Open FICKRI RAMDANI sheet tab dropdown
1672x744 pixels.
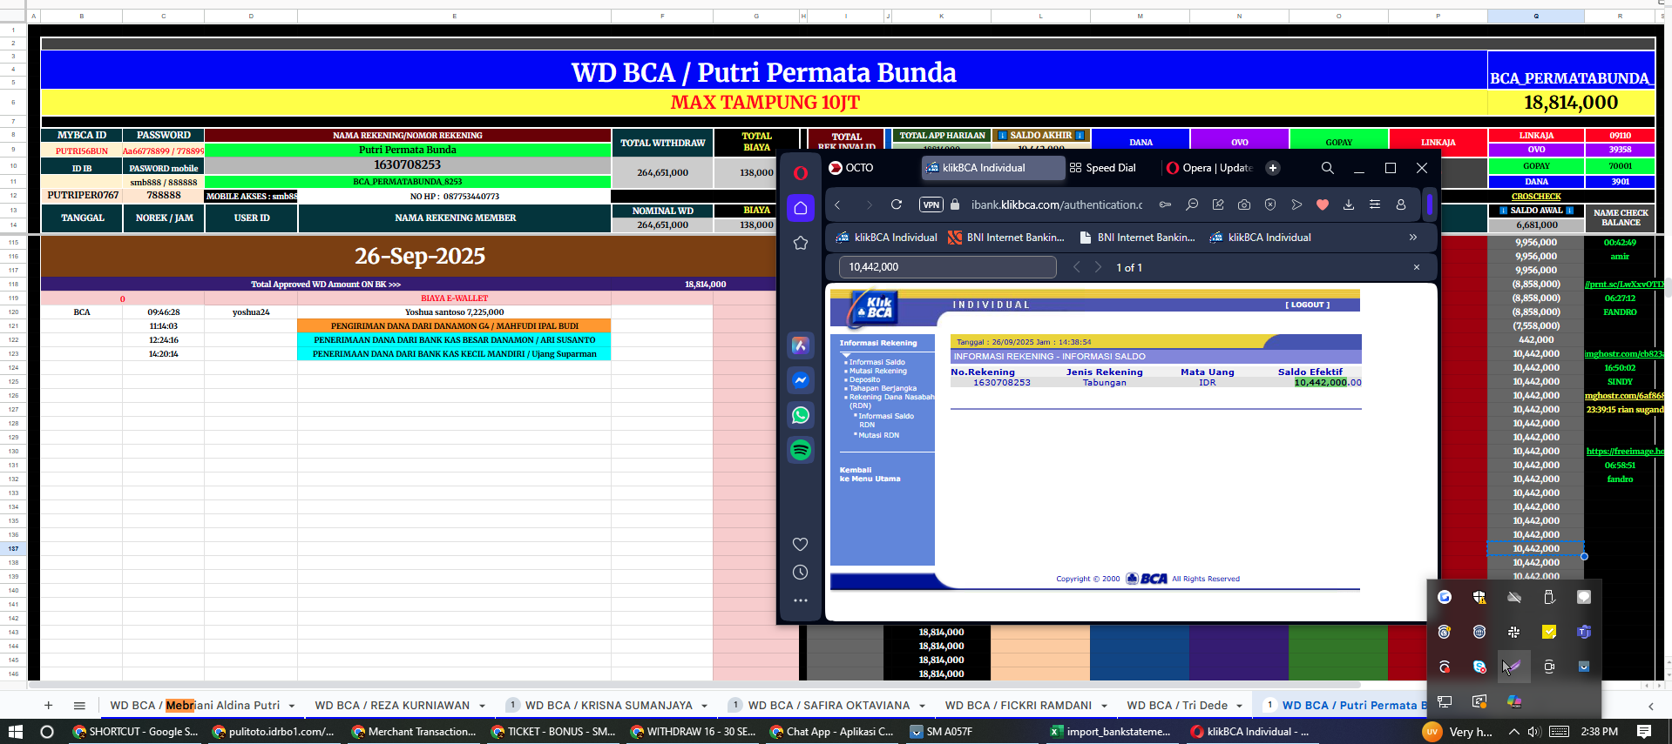coord(1103,706)
